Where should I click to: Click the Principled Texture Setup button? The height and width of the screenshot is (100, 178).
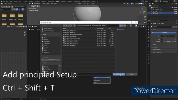tap(119, 74)
